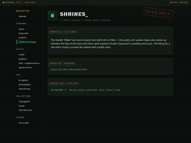Open the books collection
191x143 pixels.
[22, 106]
